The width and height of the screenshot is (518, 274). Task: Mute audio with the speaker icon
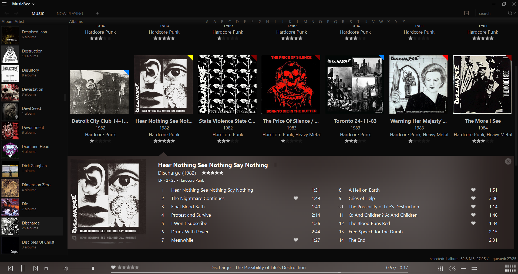(x=66, y=269)
